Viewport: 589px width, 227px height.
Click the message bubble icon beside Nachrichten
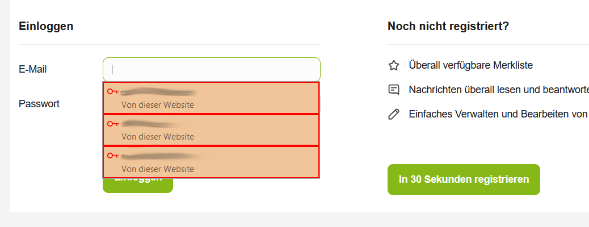[x=394, y=90]
